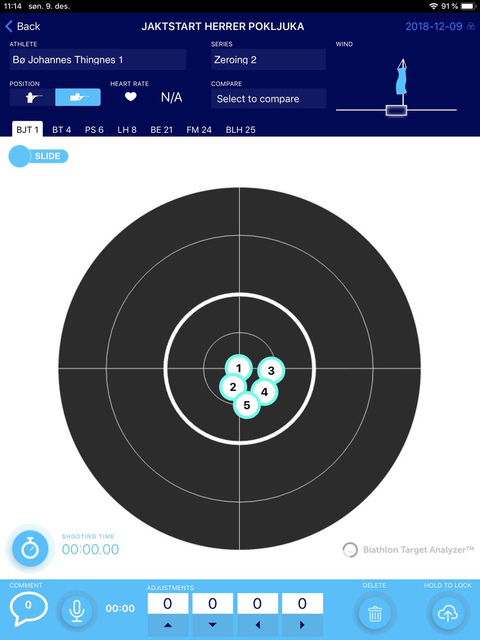Select shot marker 2 on the target

[233, 387]
